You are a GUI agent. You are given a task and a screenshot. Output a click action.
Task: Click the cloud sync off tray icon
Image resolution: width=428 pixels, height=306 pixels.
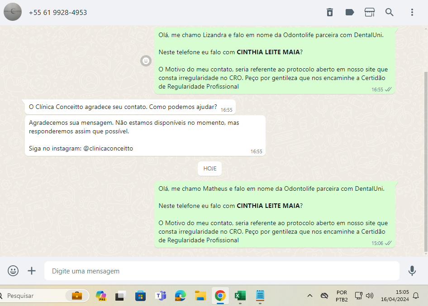(324, 296)
